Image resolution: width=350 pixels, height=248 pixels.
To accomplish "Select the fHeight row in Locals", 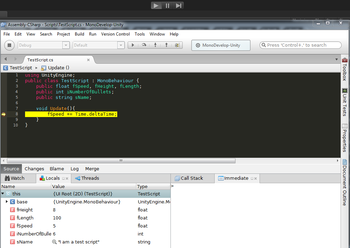I will (86, 210).
